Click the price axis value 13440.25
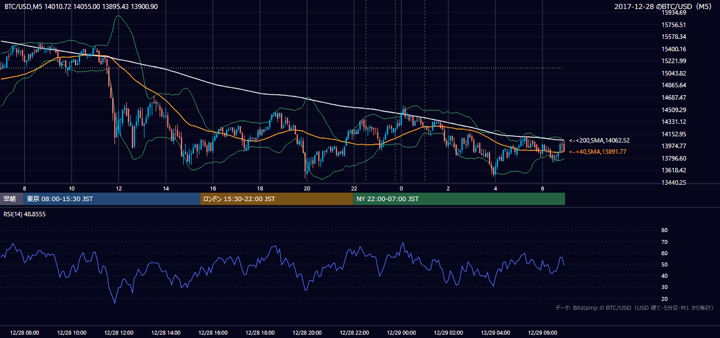Screen dimensions: 720x338 pyautogui.click(x=674, y=183)
